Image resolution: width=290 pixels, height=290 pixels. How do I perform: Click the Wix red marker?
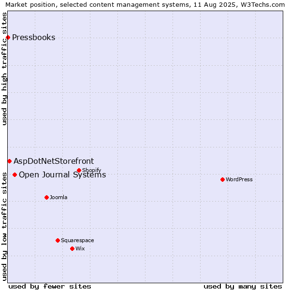72,249
